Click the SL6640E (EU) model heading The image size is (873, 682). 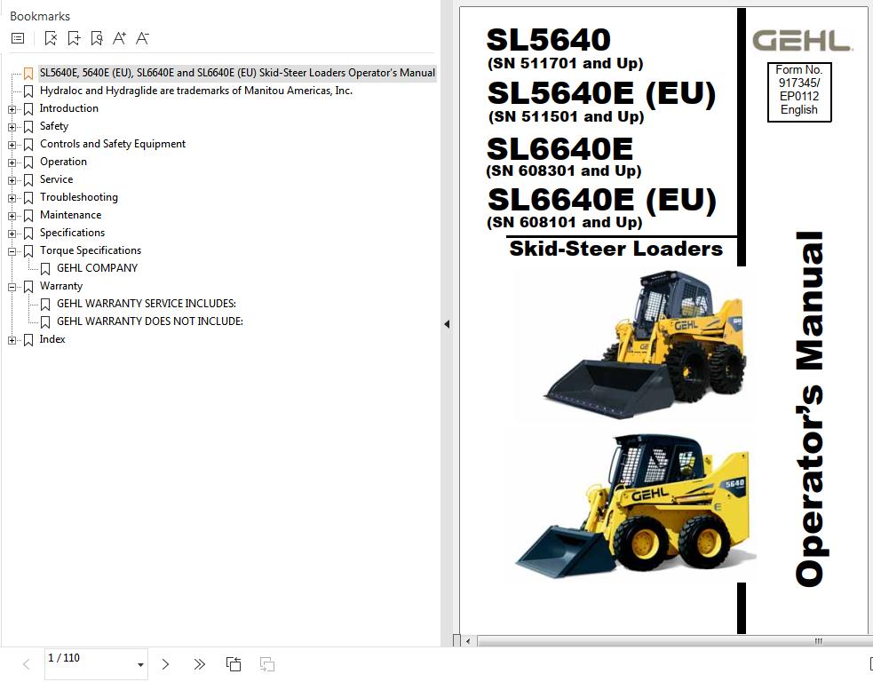602,200
